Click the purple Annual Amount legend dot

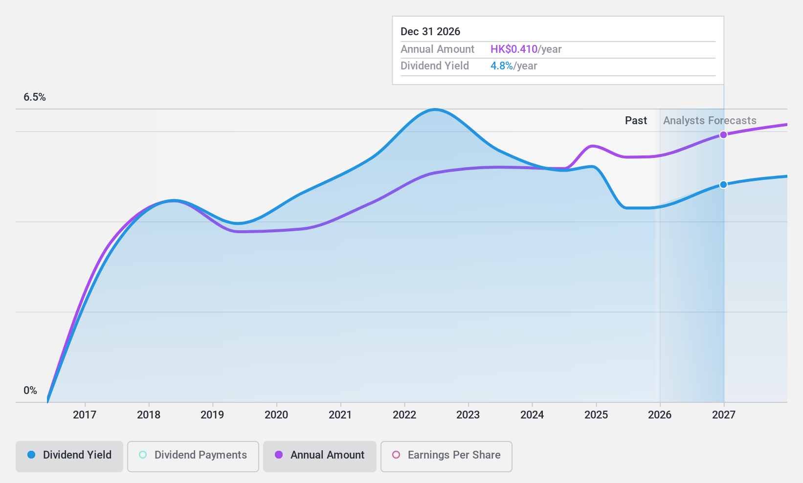coord(279,455)
